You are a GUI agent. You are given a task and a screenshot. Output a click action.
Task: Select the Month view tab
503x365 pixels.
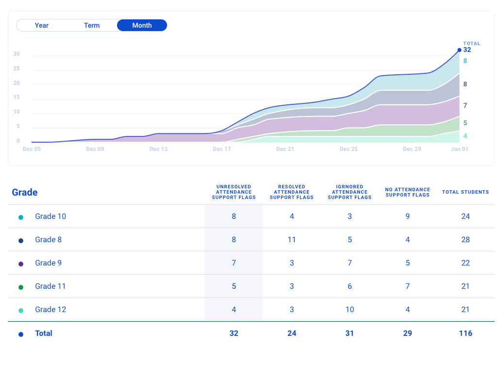142,25
